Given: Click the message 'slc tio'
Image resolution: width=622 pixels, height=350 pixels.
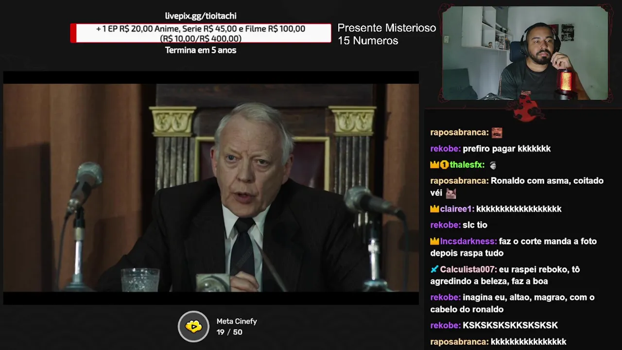Looking at the screenshot, I should (x=475, y=225).
